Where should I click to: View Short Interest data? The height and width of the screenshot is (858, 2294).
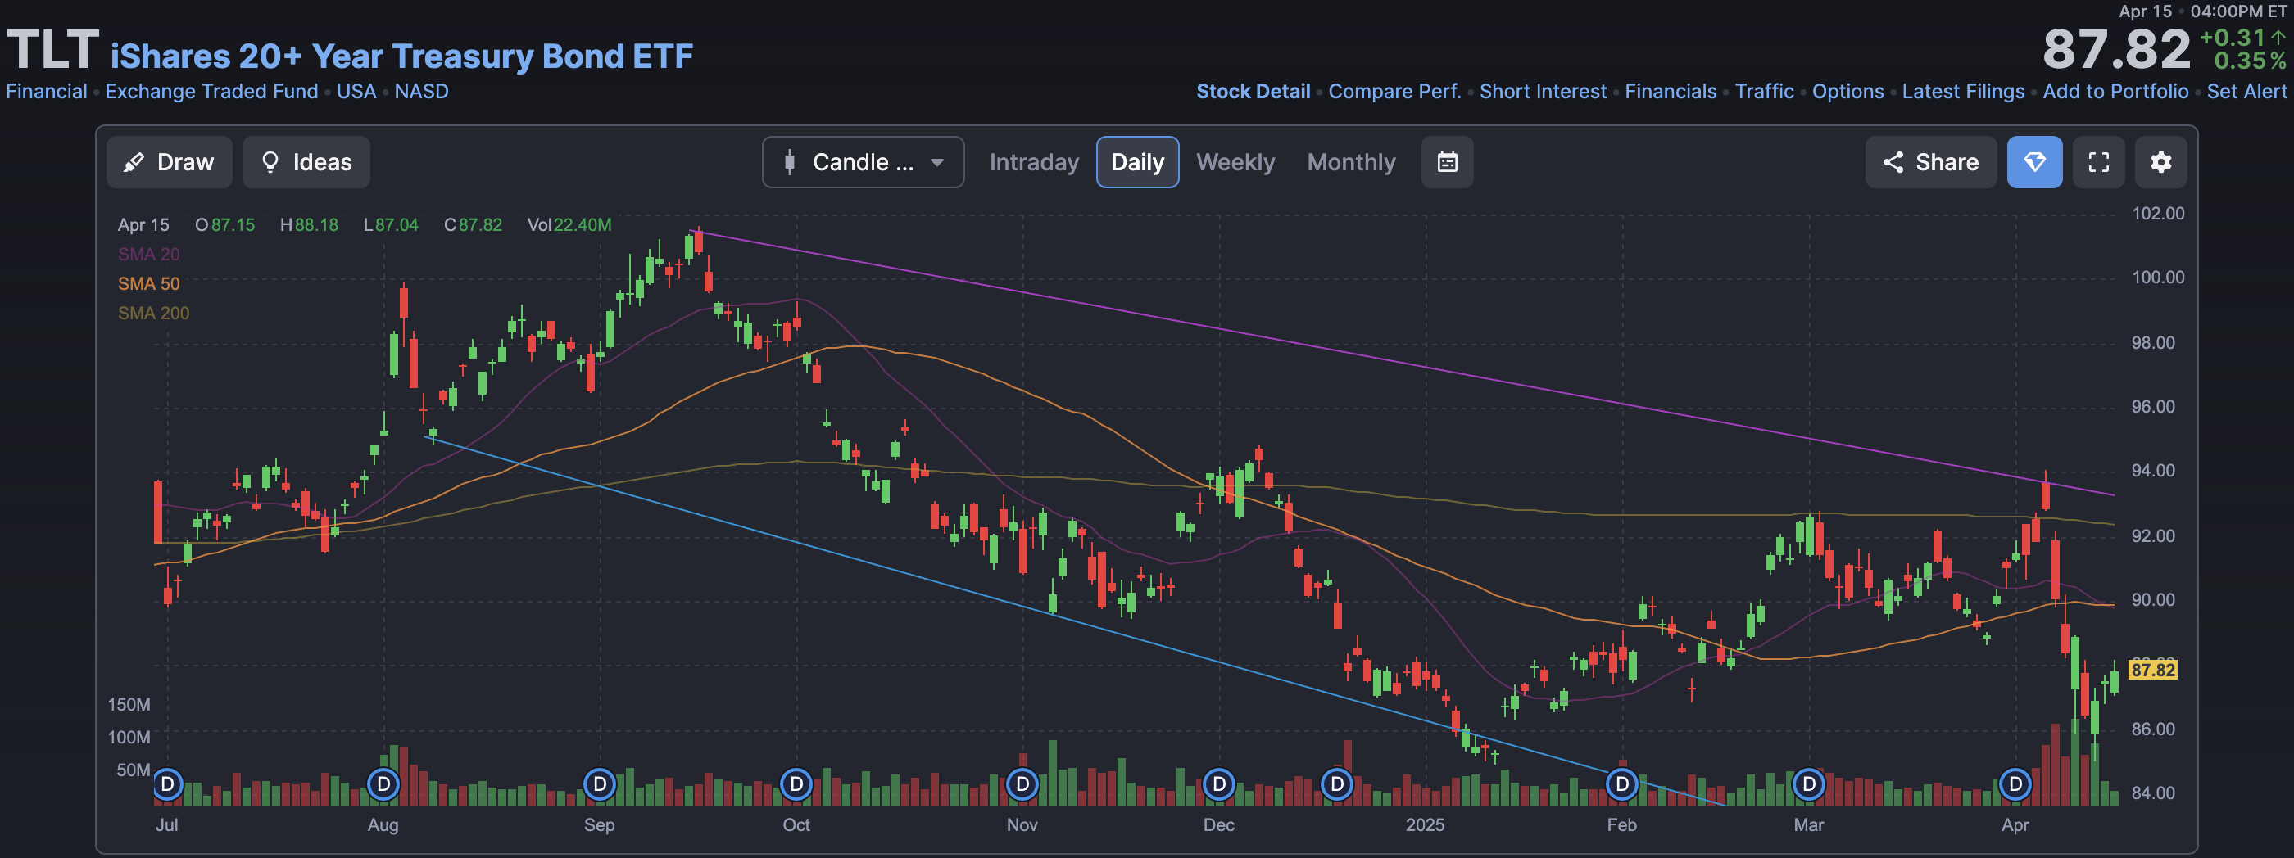click(1543, 92)
